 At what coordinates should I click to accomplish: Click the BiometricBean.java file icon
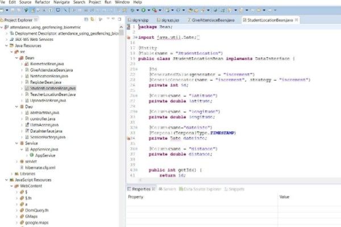click(27, 64)
